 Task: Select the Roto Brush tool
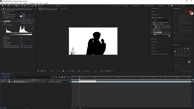pyautogui.click(x=39, y=6)
